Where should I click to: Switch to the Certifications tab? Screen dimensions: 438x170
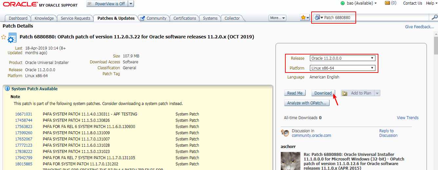point(185,18)
